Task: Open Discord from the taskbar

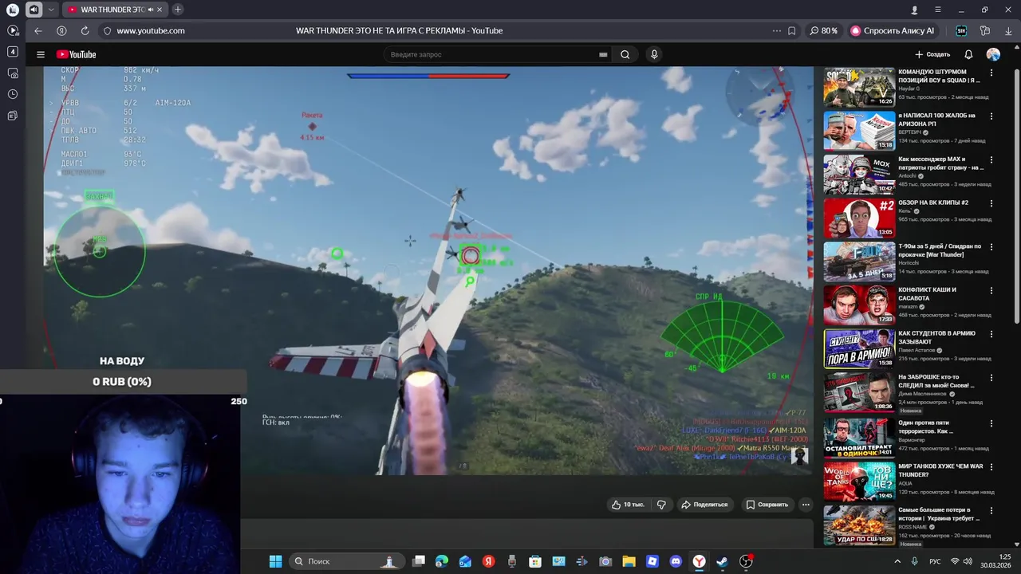Action: 676,561
